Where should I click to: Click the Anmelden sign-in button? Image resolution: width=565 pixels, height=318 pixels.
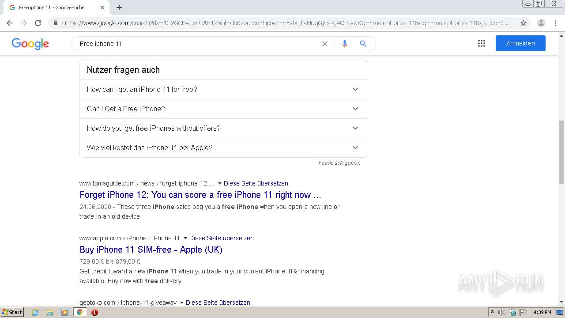[520, 43]
